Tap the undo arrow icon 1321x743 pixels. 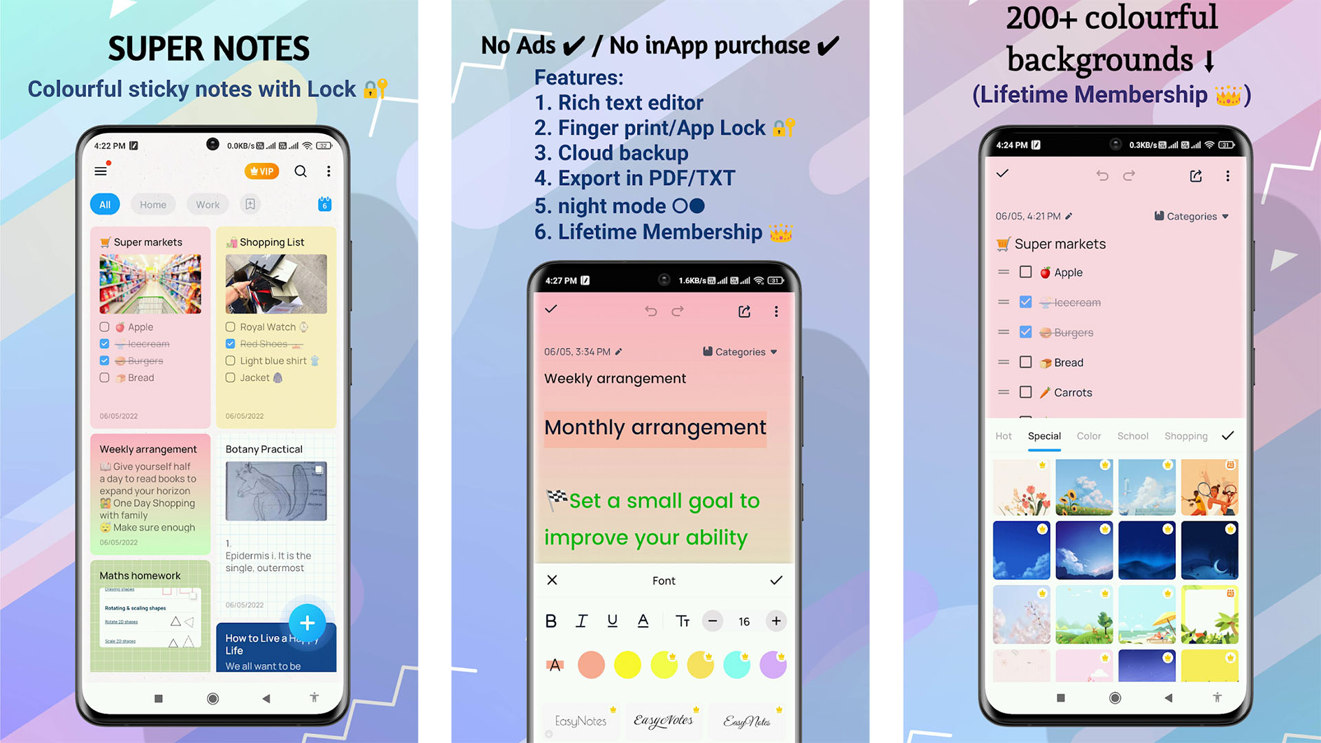coord(649,311)
